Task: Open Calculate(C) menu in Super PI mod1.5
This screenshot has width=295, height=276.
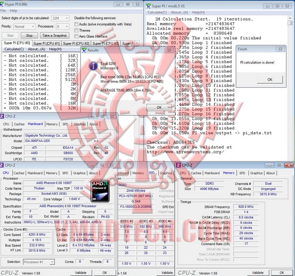Action: [157, 12]
